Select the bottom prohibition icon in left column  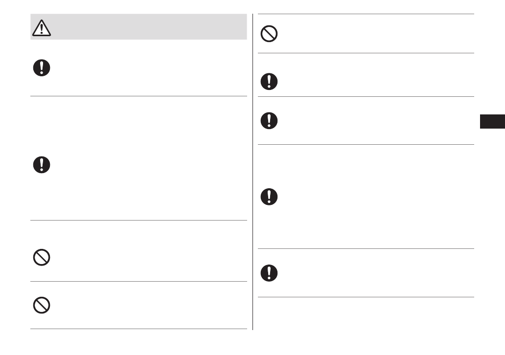(x=42, y=305)
